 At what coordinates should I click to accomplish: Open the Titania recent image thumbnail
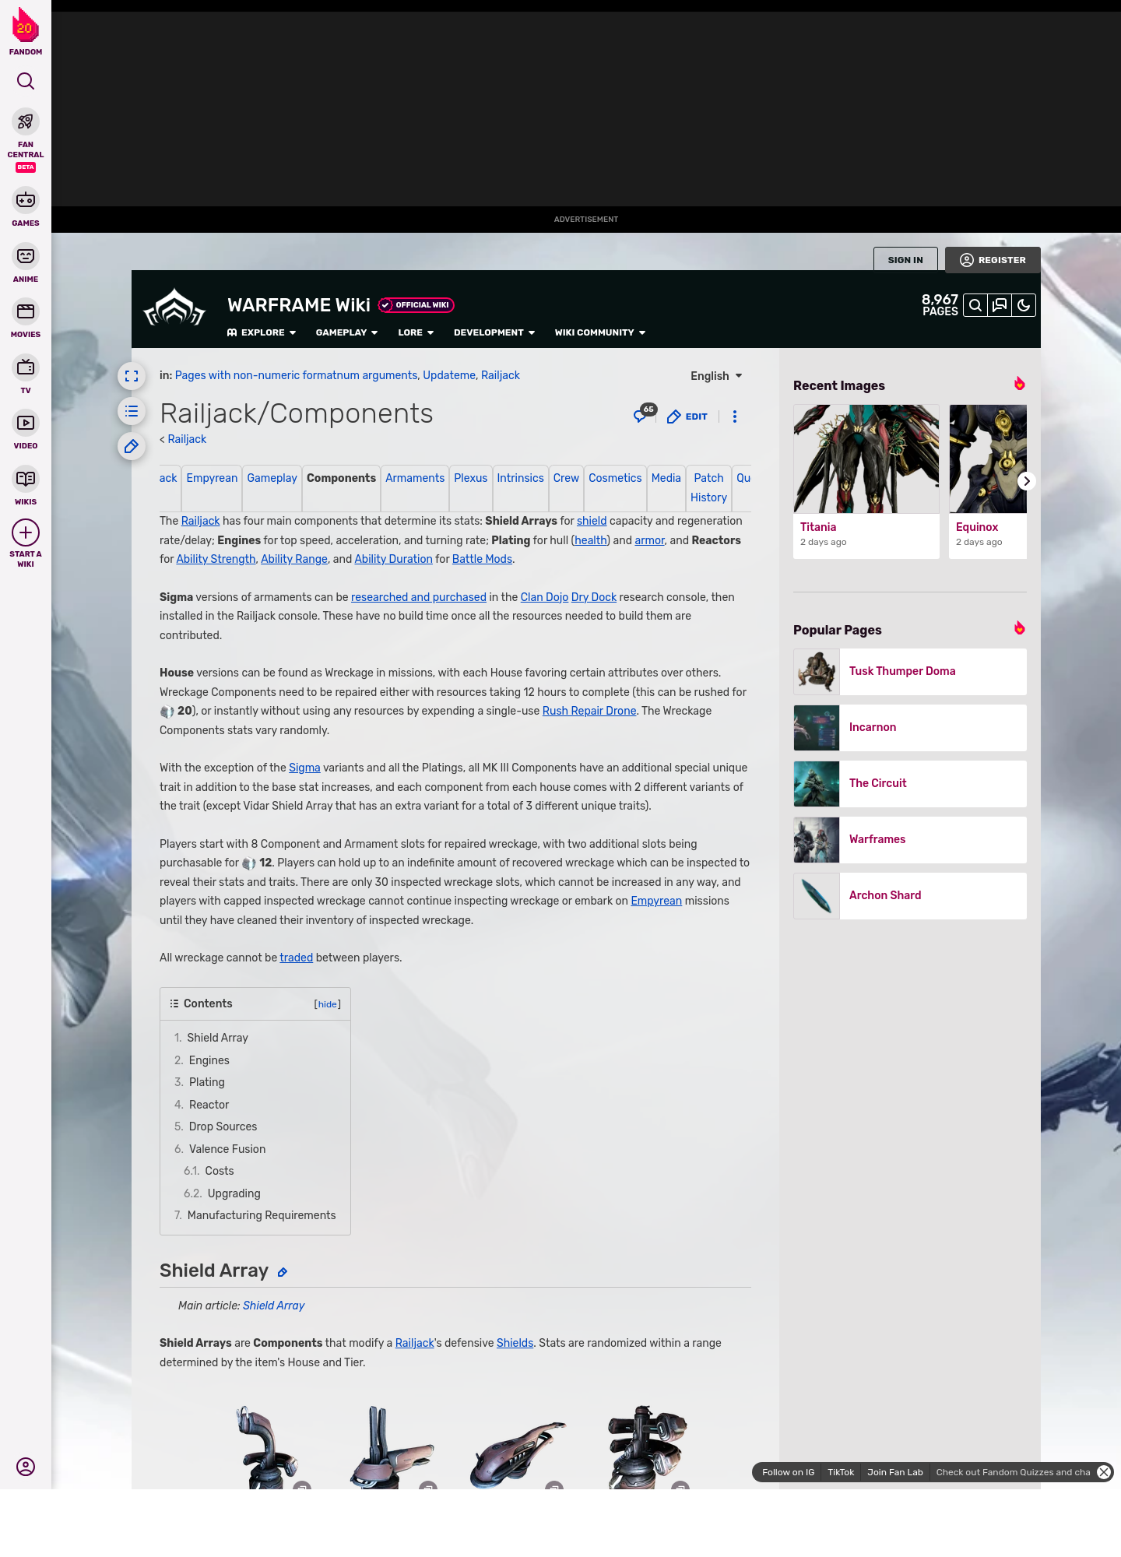click(x=866, y=459)
